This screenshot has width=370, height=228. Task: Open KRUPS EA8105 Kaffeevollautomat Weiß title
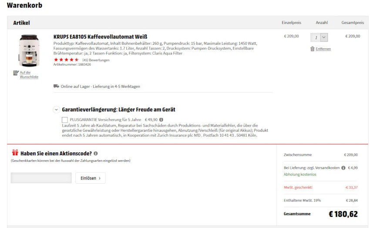coord(100,37)
